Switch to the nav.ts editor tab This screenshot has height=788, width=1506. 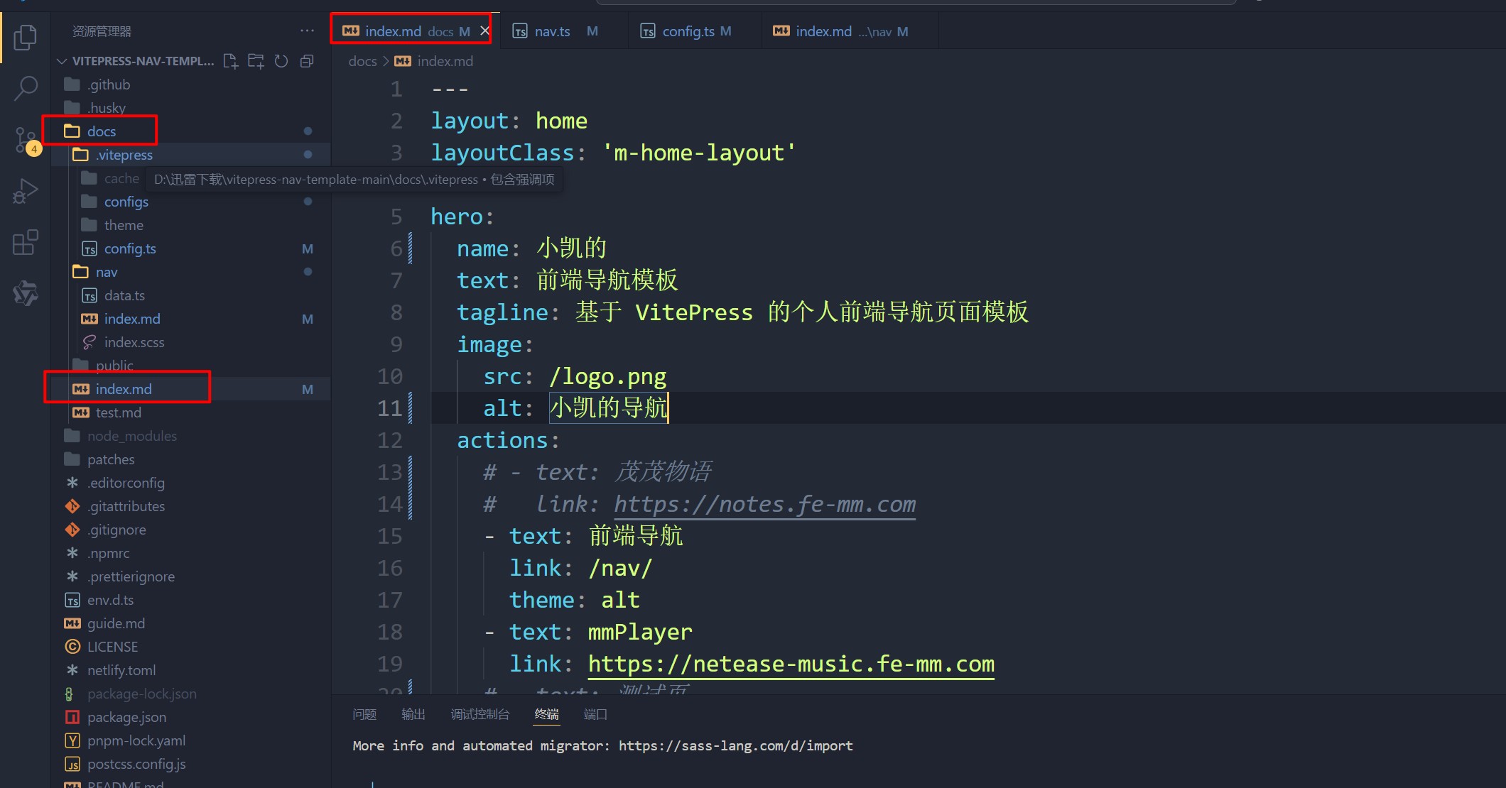[x=552, y=31]
